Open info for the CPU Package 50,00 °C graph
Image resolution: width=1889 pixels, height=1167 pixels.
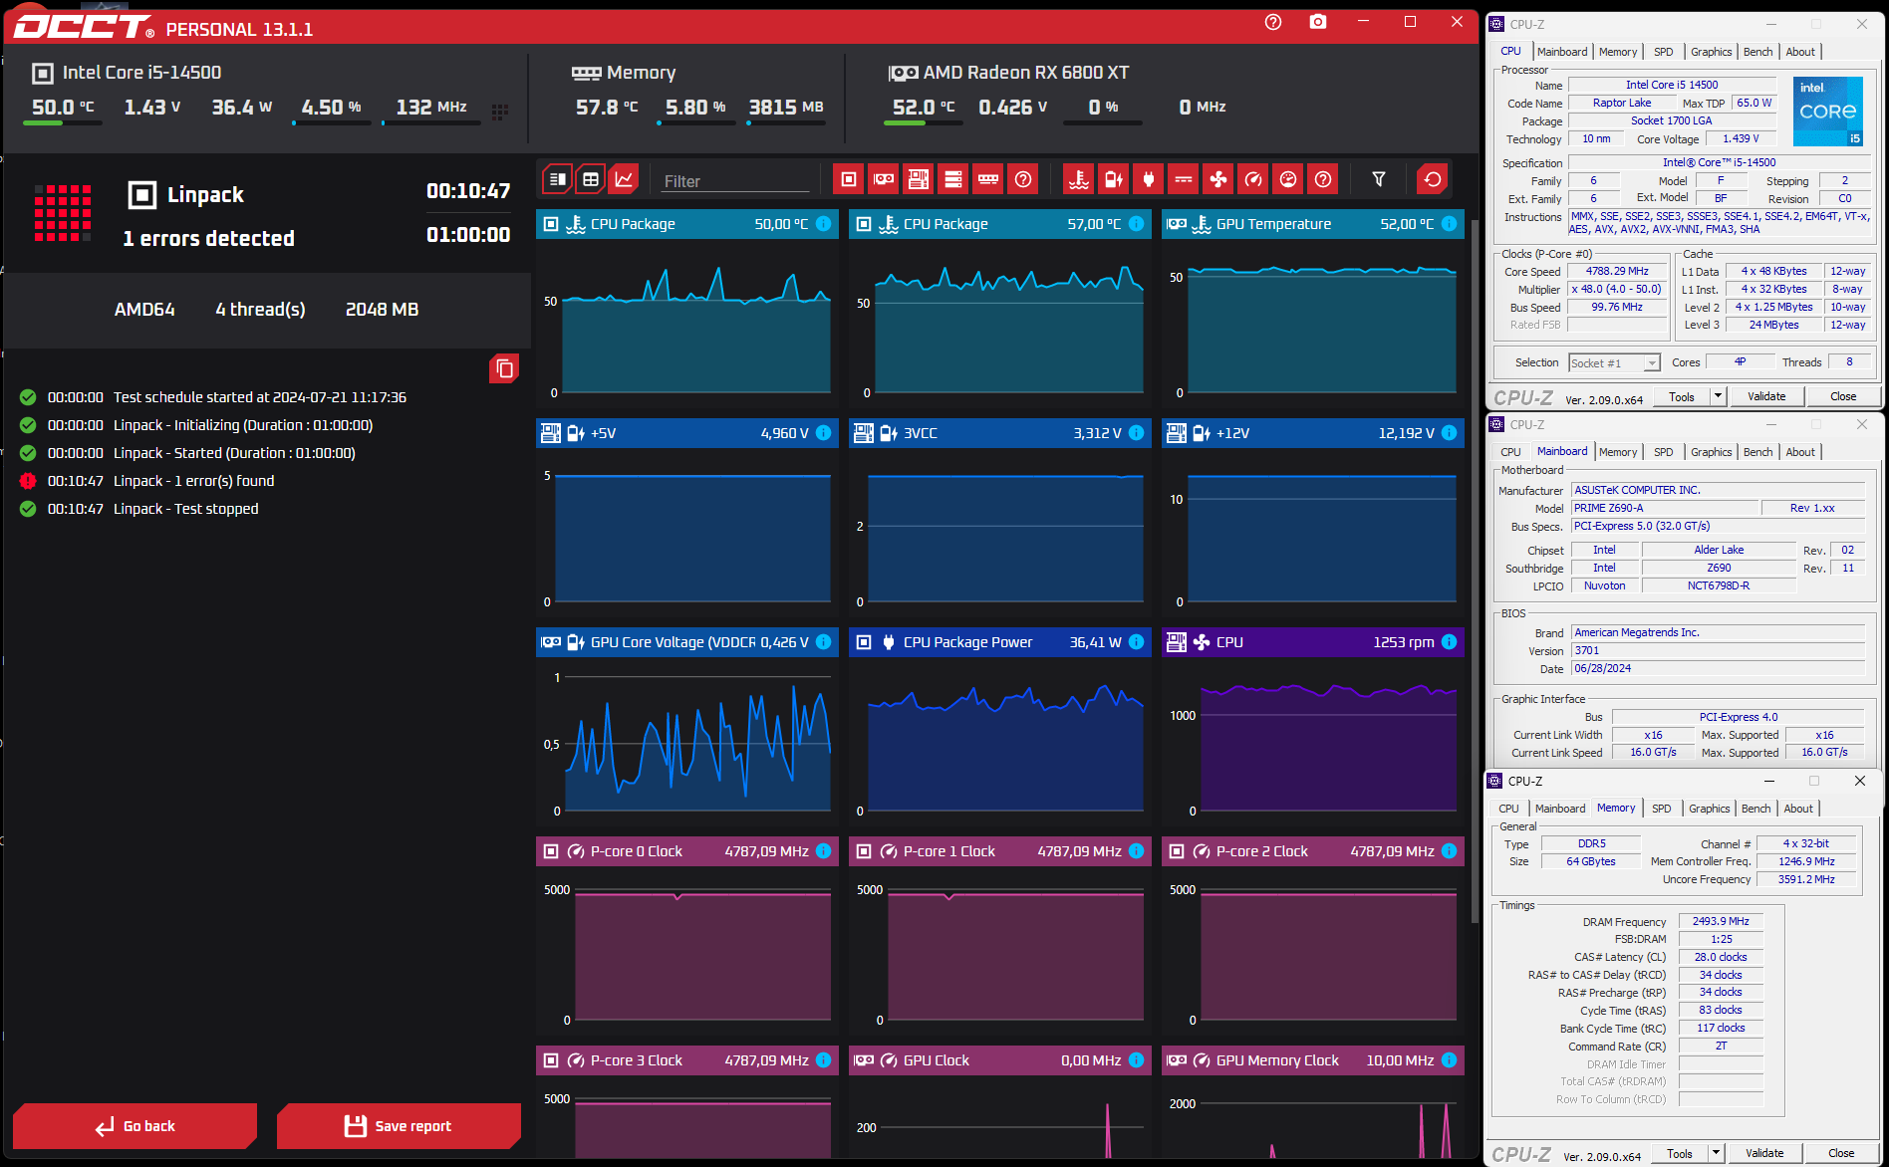tap(824, 224)
